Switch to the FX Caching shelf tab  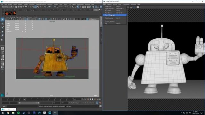pyautogui.click(x=60, y=10)
